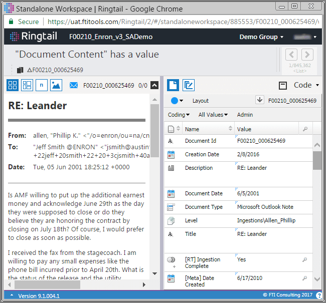
Task: Click the F00210_Enron_v3_SADemo case name
Action: tap(111, 37)
